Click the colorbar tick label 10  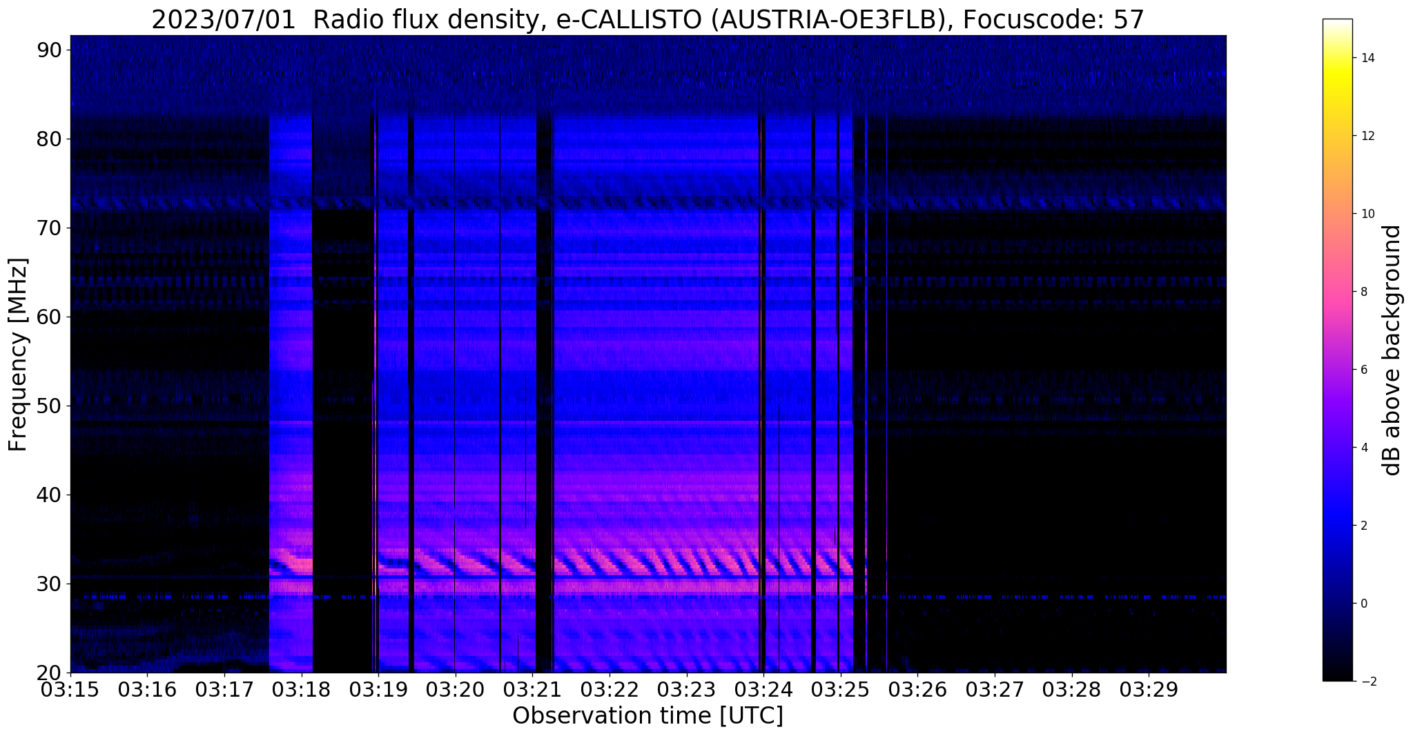tap(1367, 214)
